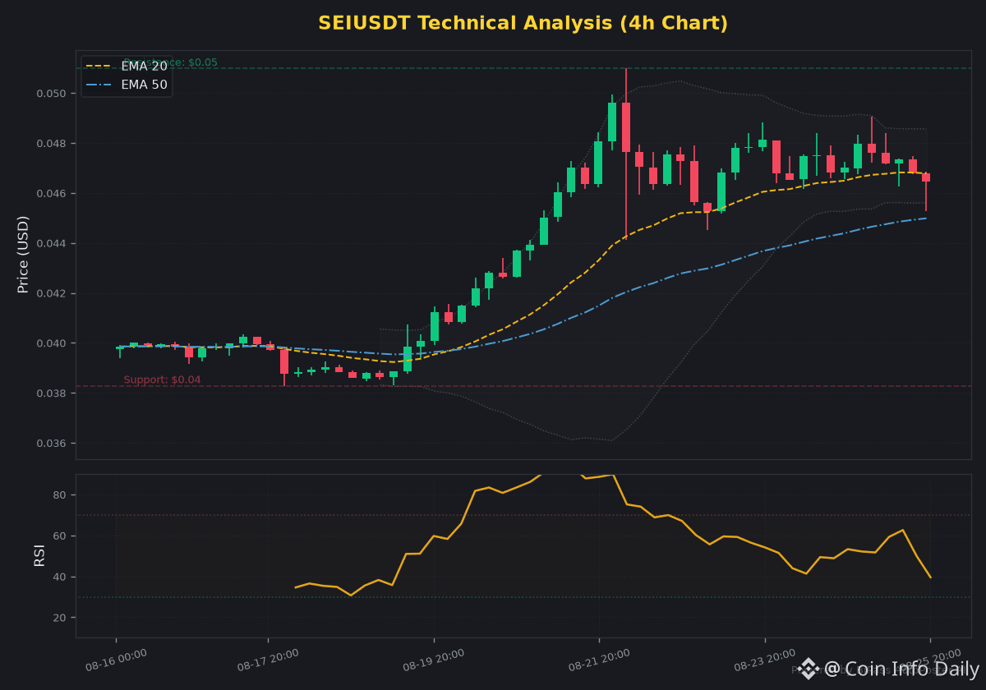Image resolution: width=986 pixels, height=690 pixels.
Task: Click the 0.036 price axis tick
Action: click(51, 444)
